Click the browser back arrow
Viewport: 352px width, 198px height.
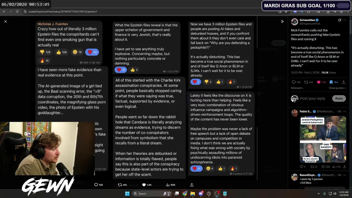pyautogui.click(x=4, y=12)
